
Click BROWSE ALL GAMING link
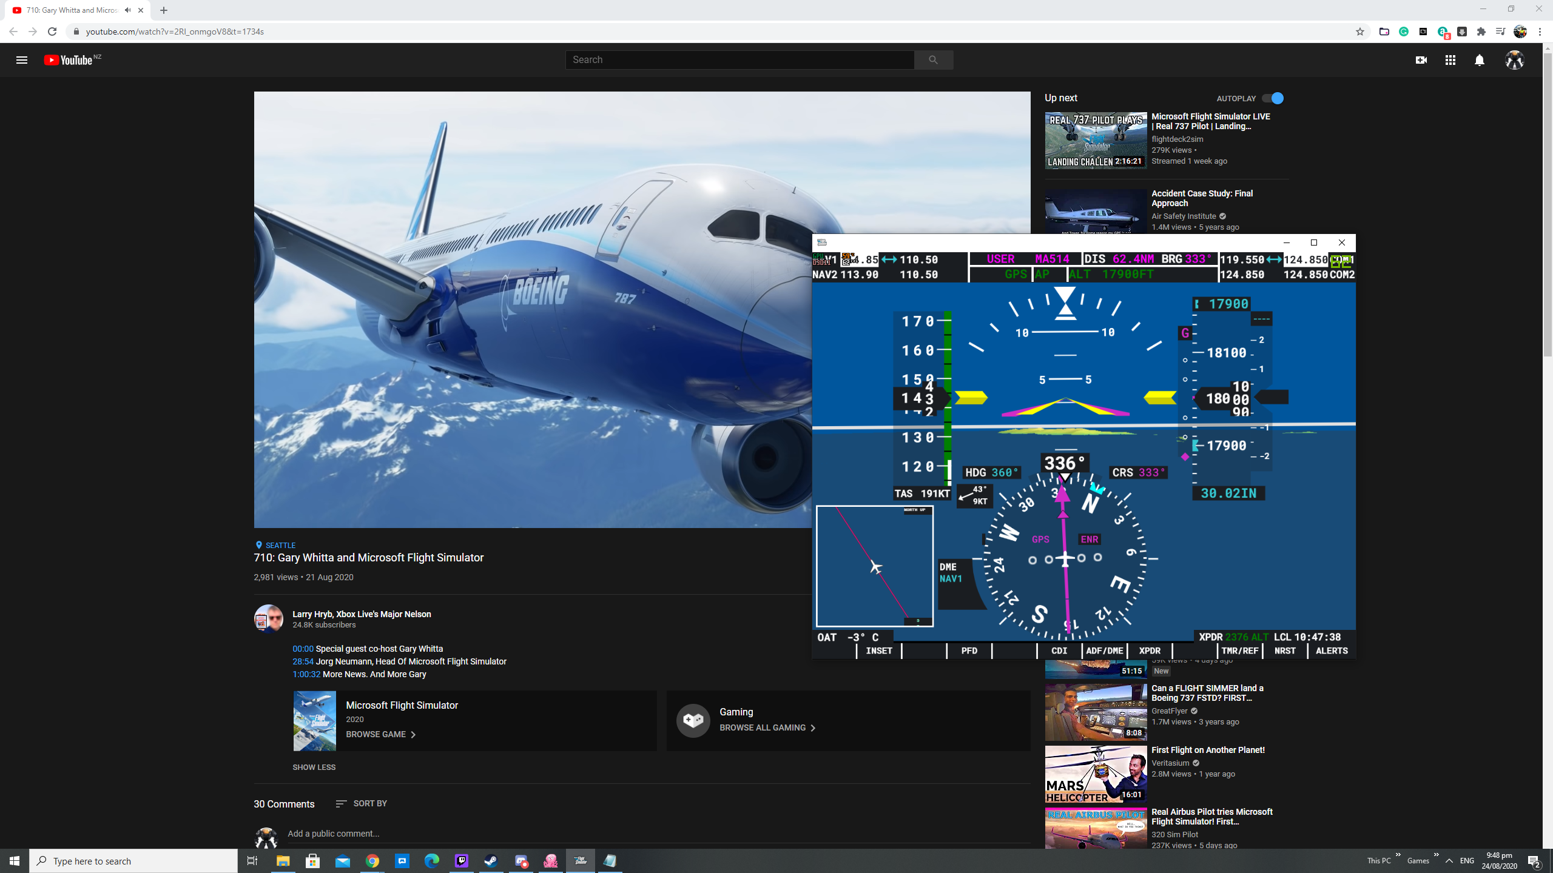767,727
